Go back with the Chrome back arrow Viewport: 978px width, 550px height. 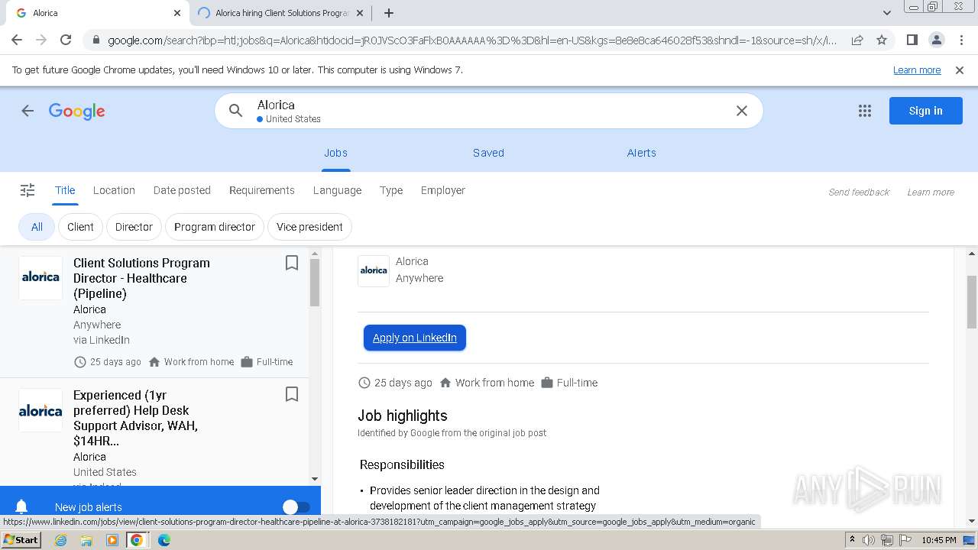click(x=17, y=40)
